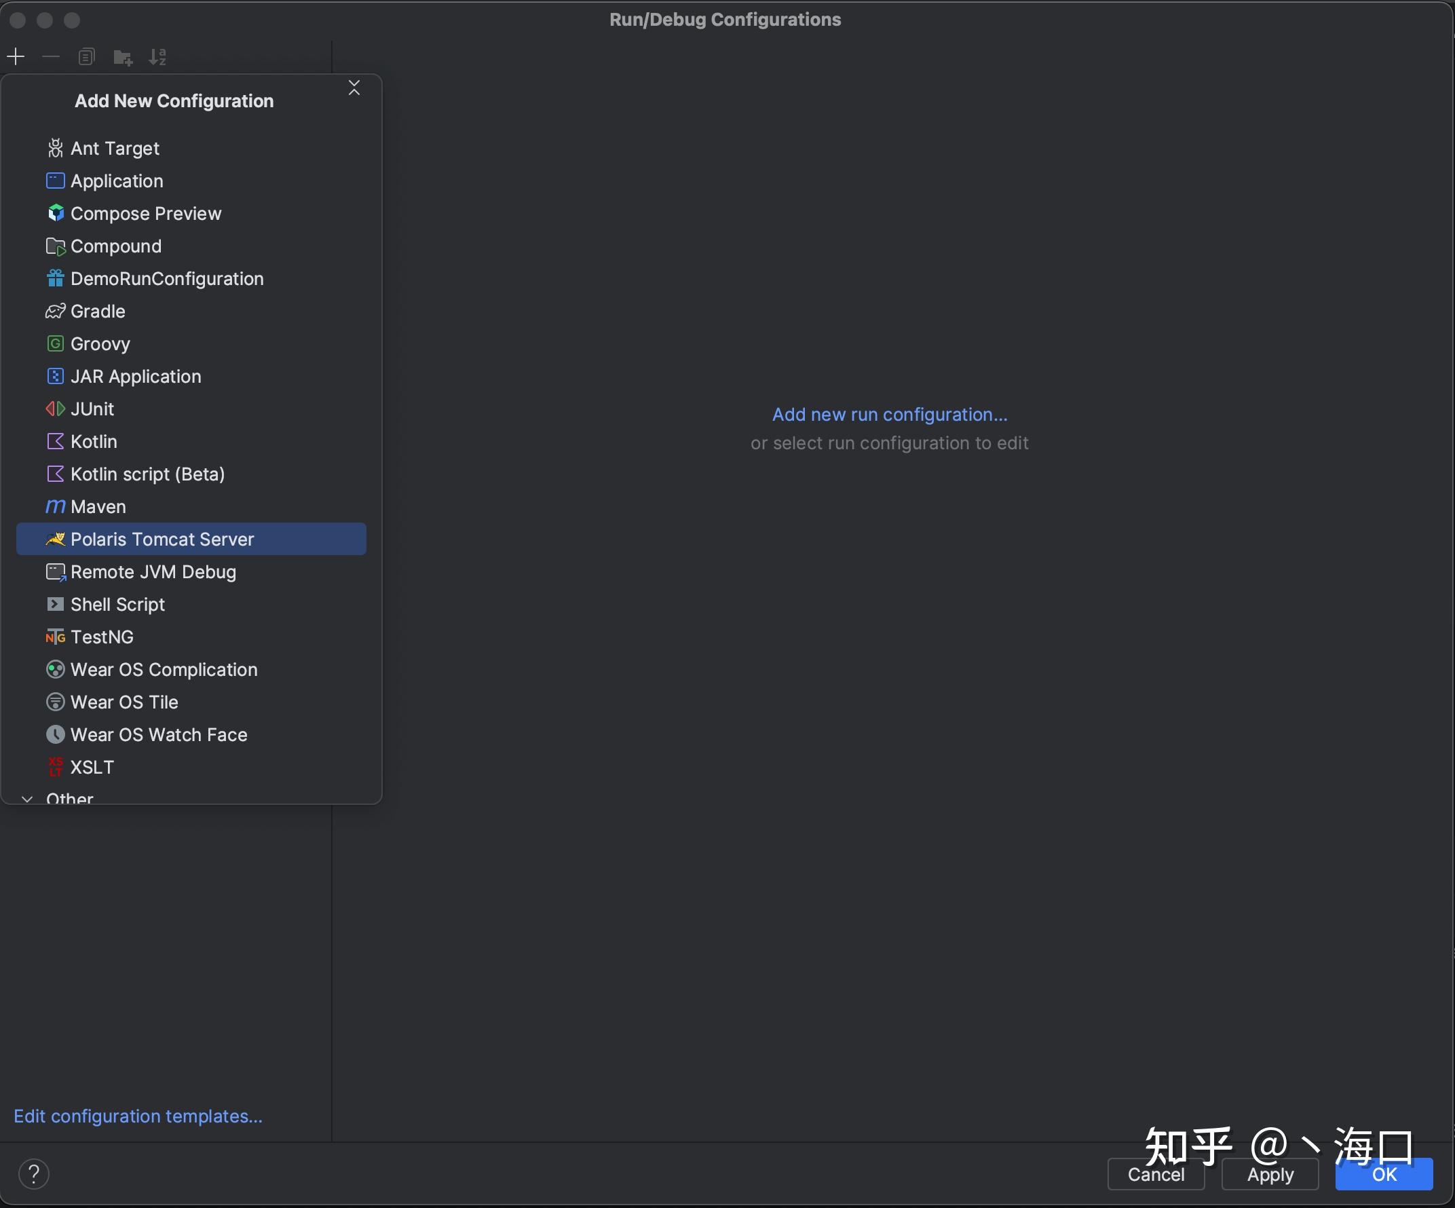Click the help question mark button
Screen dimensions: 1455x1208
click(33, 1172)
